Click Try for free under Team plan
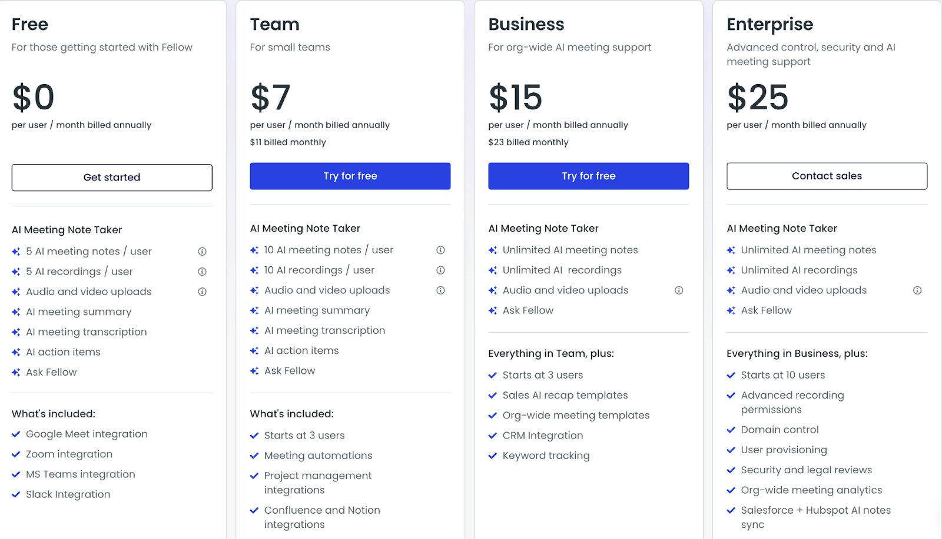The height and width of the screenshot is (539, 942). (350, 176)
